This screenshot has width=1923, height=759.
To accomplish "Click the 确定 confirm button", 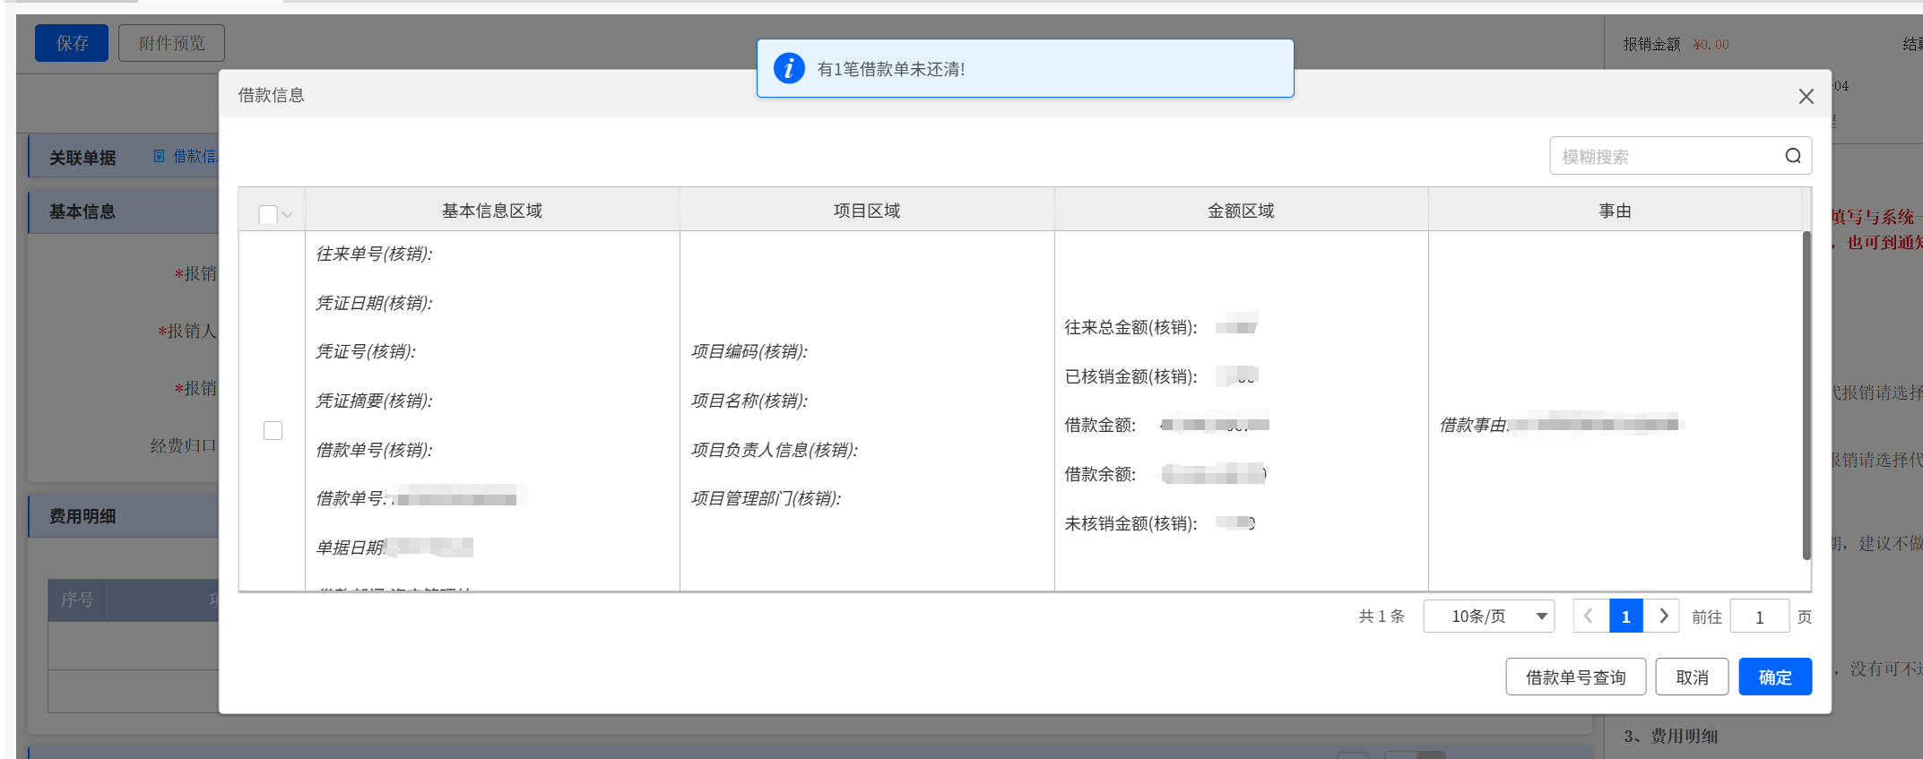I will coord(1774,677).
